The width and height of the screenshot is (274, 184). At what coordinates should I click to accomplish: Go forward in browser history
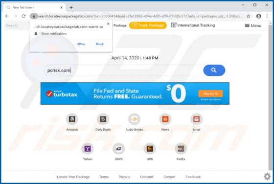pyautogui.click(x=15, y=16)
